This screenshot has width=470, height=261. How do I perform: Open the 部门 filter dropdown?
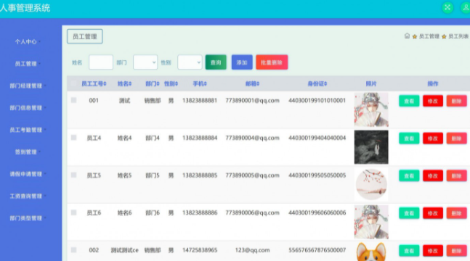click(x=145, y=62)
